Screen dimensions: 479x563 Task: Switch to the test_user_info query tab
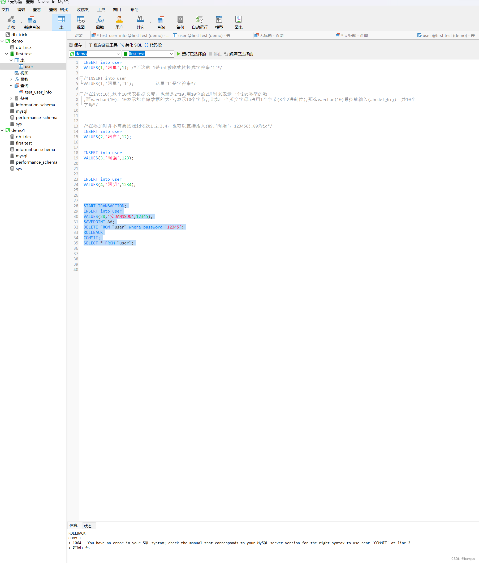point(131,36)
